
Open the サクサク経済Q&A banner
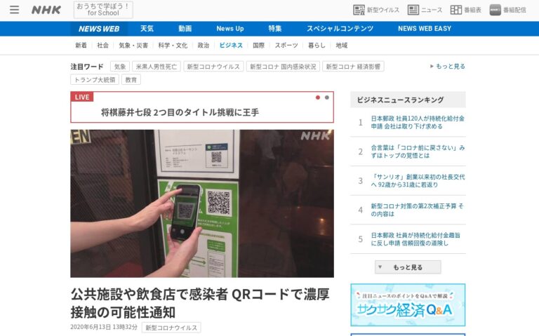[x=408, y=304]
